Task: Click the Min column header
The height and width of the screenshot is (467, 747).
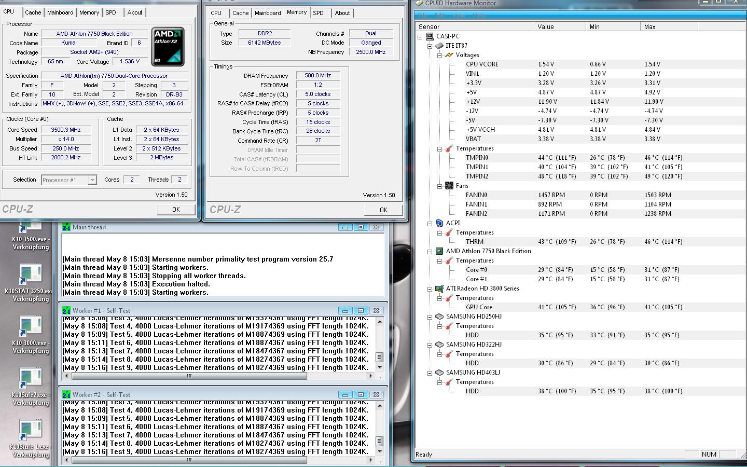Action: 614,26
